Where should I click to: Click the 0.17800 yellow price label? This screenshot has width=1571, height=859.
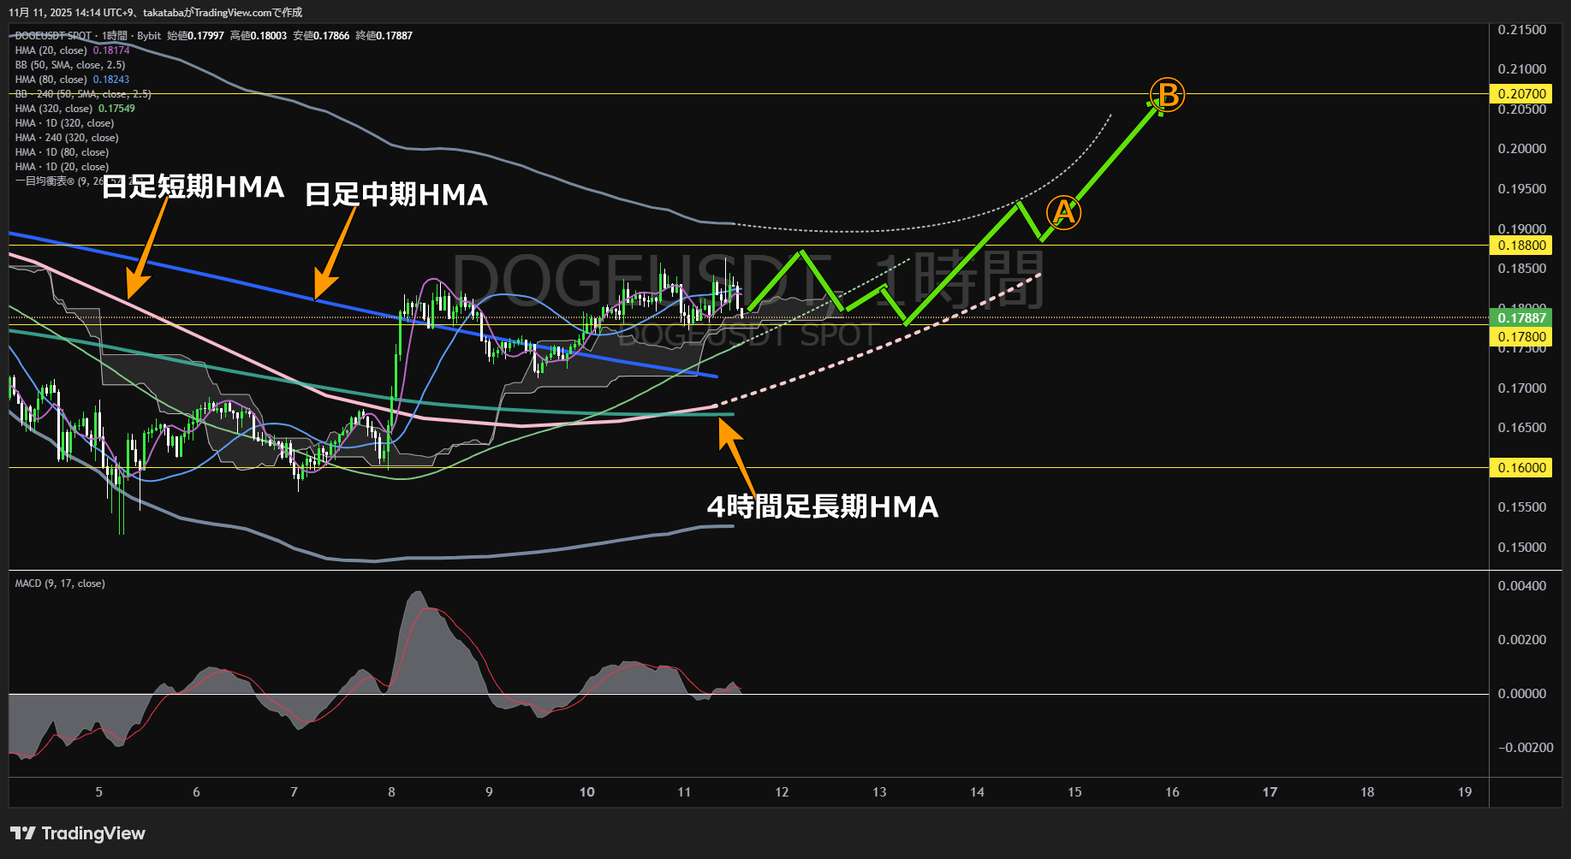(1521, 337)
